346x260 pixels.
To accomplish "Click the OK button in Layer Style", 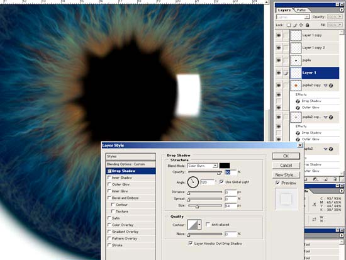I will pyautogui.click(x=286, y=156).
